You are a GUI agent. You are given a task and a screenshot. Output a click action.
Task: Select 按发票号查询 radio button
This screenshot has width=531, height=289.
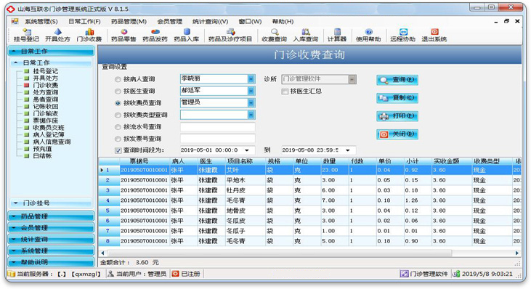(x=118, y=139)
